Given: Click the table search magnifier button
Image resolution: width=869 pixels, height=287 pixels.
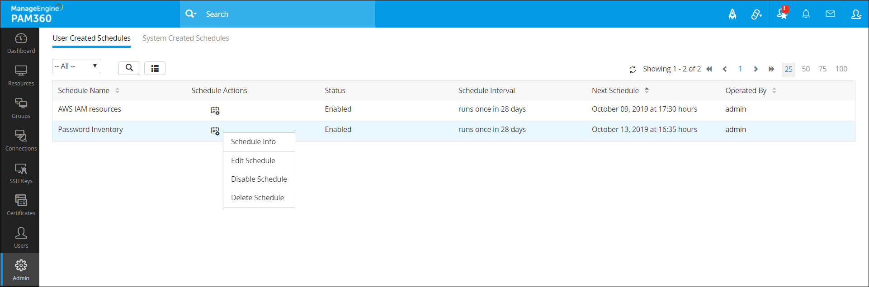Looking at the screenshot, I should [x=129, y=68].
